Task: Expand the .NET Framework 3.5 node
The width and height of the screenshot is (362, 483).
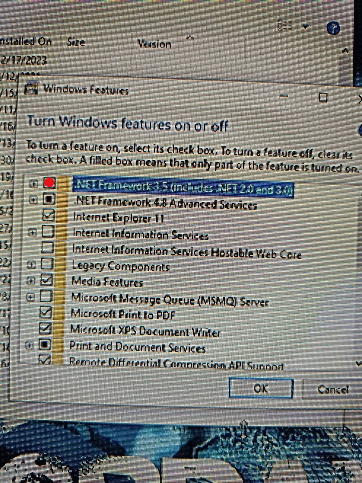Action: pyautogui.click(x=33, y=183)
